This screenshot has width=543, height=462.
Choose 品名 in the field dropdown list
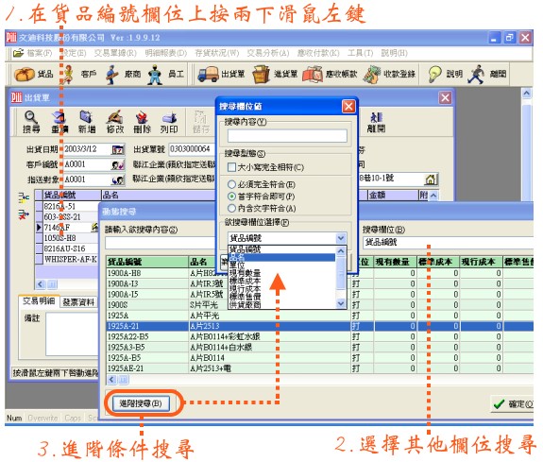click(x=281, y=257)
